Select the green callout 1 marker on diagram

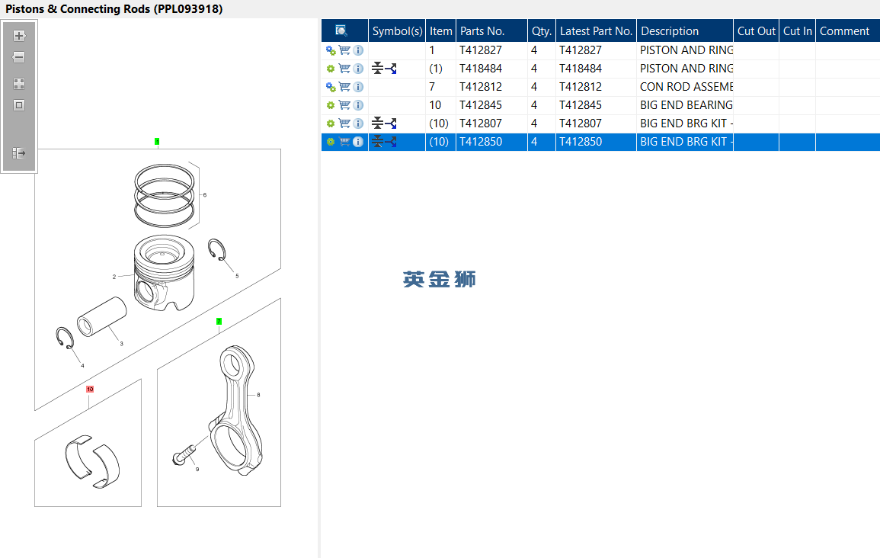coord(157,142)
